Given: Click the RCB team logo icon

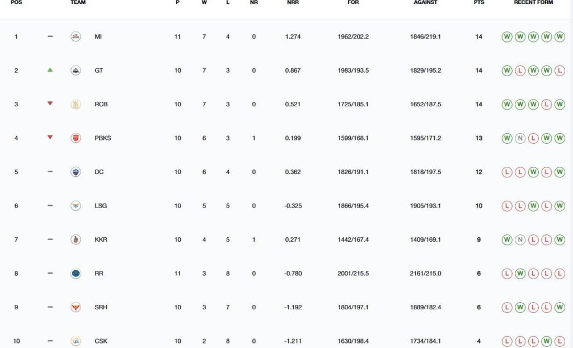Looking at the screenshot, I should (76, 104).
